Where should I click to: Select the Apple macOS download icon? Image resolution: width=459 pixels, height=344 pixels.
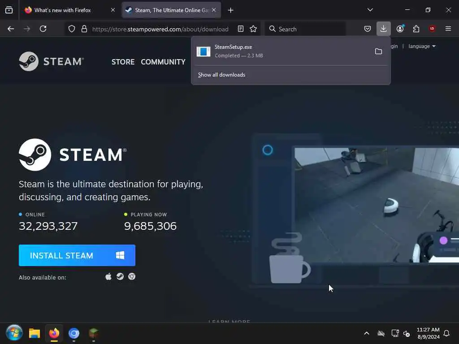pos(108,277)
